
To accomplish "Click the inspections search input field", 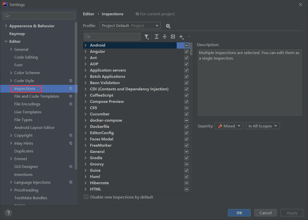I will click(112, 37).
